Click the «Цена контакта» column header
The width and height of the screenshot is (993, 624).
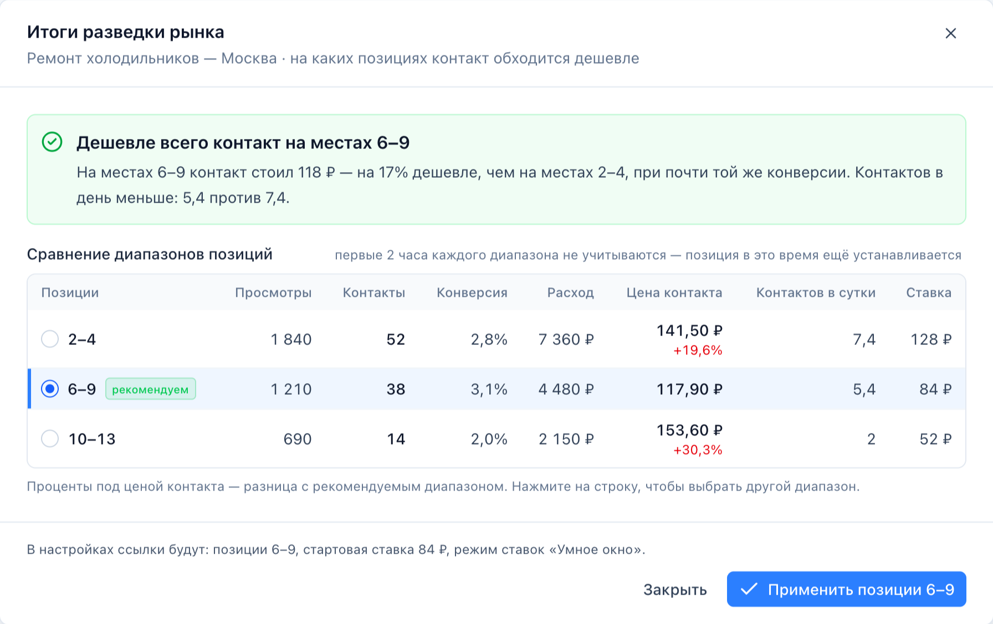tap(674, 293)
